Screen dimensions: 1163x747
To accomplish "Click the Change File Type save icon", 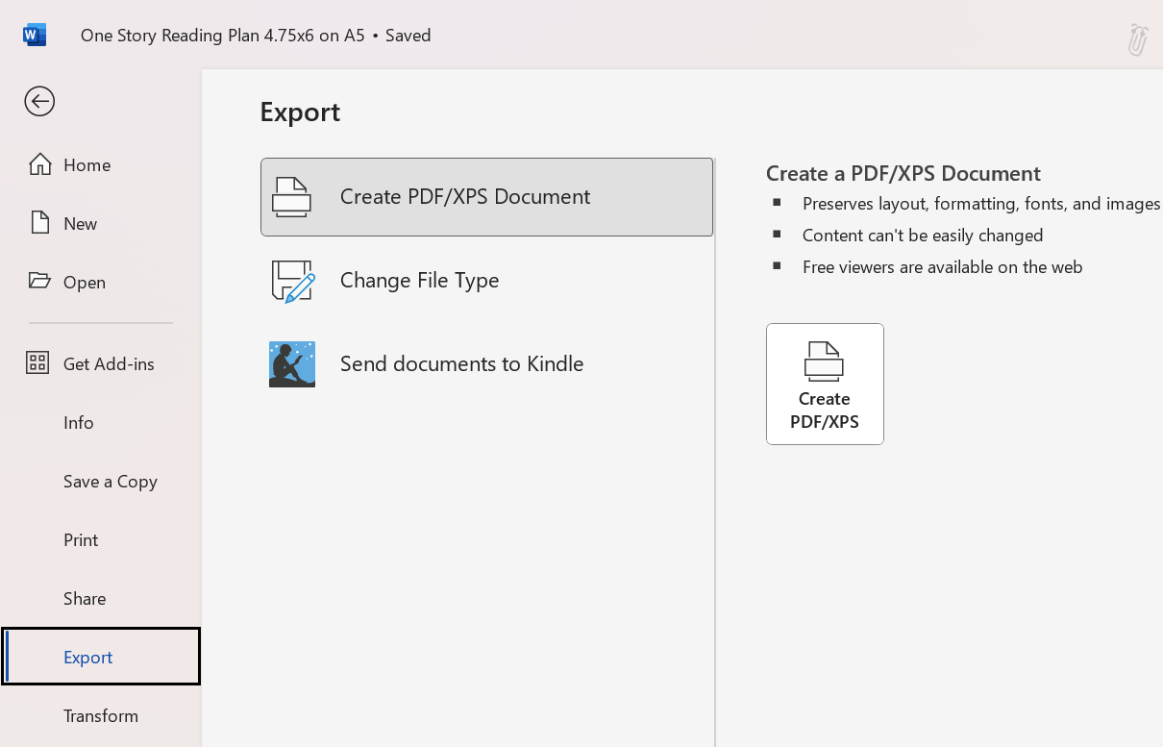I will tap(291, 280).
